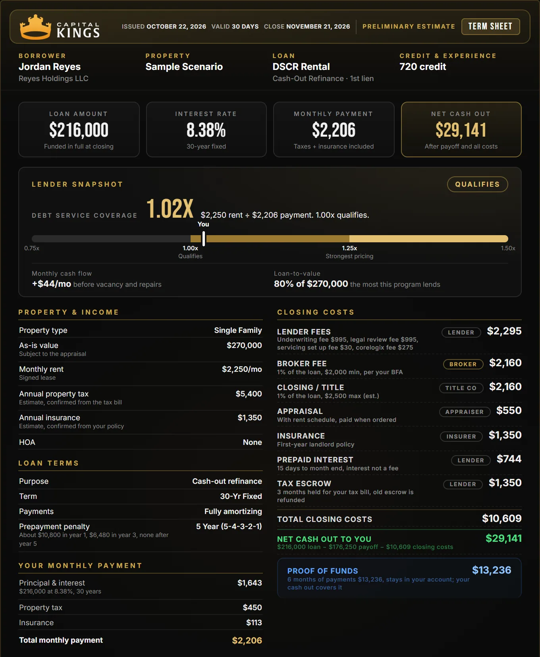Click the '$13,236' proof of funds amount
The image size is (540, 657).
click(x=492, y=570)
